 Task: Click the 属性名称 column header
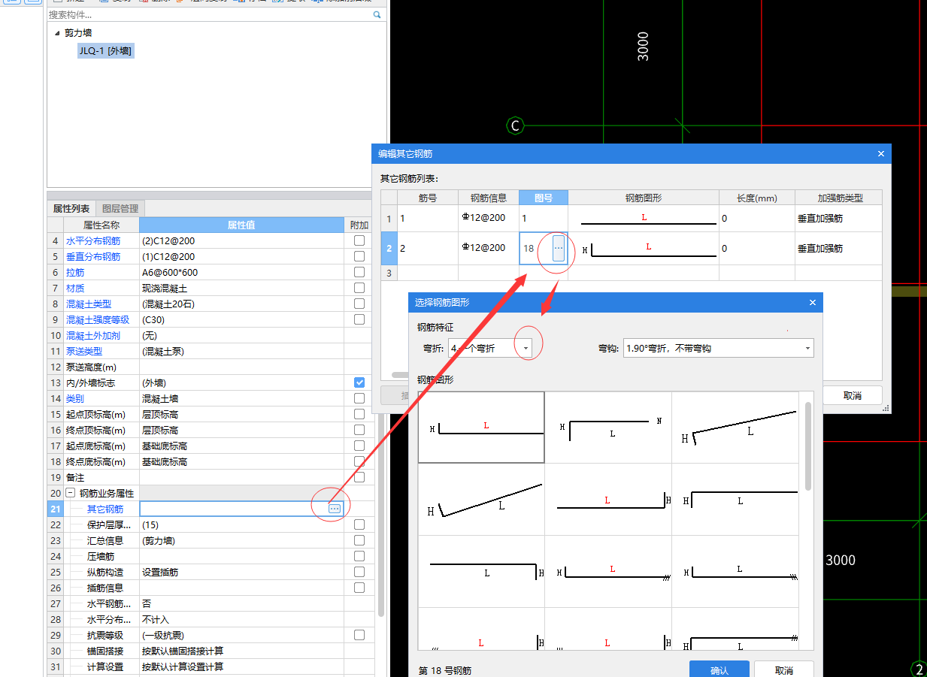pyautogui.click(x=101, y=225)
